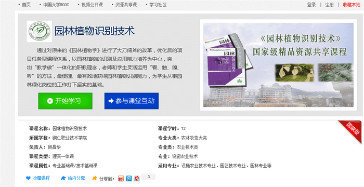Viewport: 364px width, 187px height.
Task: Click the 登录 login link
Action: (x=311, y=5)
